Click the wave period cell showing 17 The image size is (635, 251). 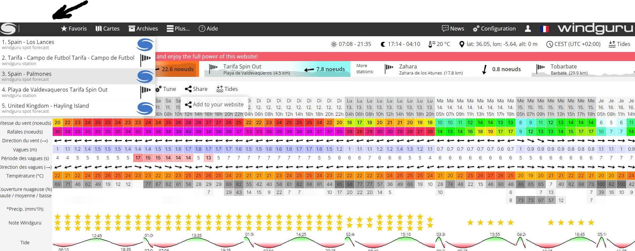pos(138,158)
